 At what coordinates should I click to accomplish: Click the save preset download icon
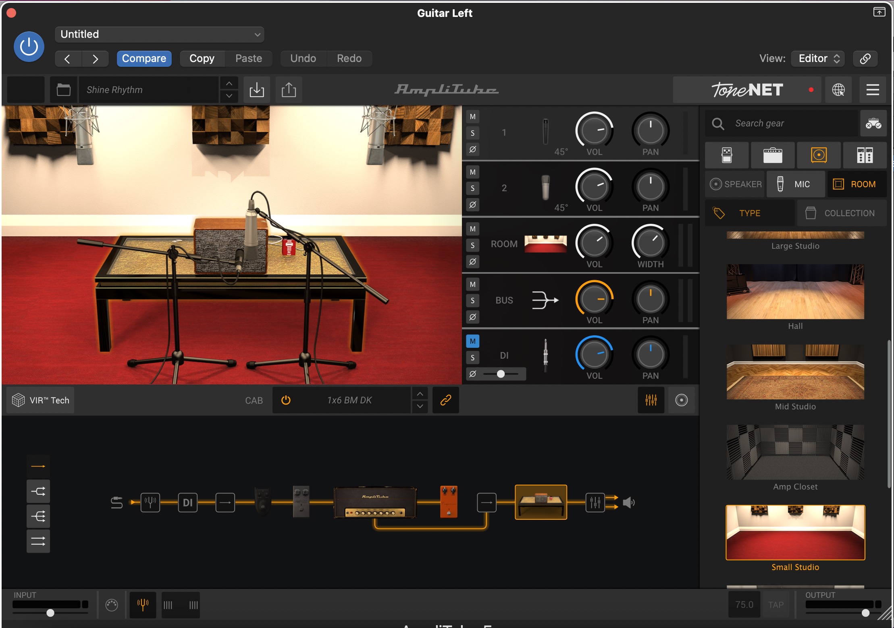257,90
